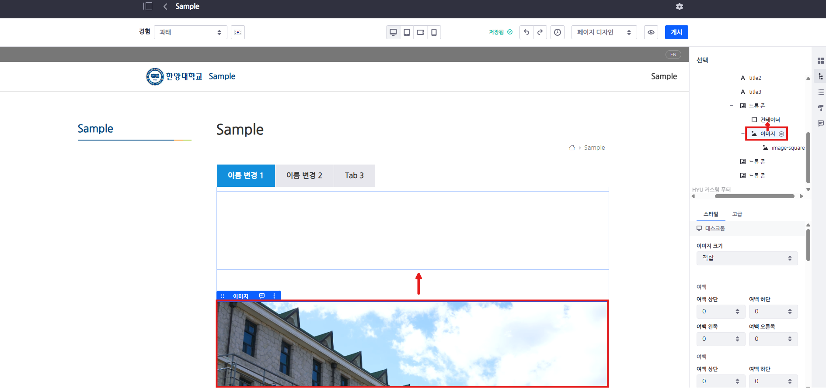The height and width of the screenshot is (388, 826).
Task: Switch to the 고급 tab in the side panel
Action: click(737, 214)
